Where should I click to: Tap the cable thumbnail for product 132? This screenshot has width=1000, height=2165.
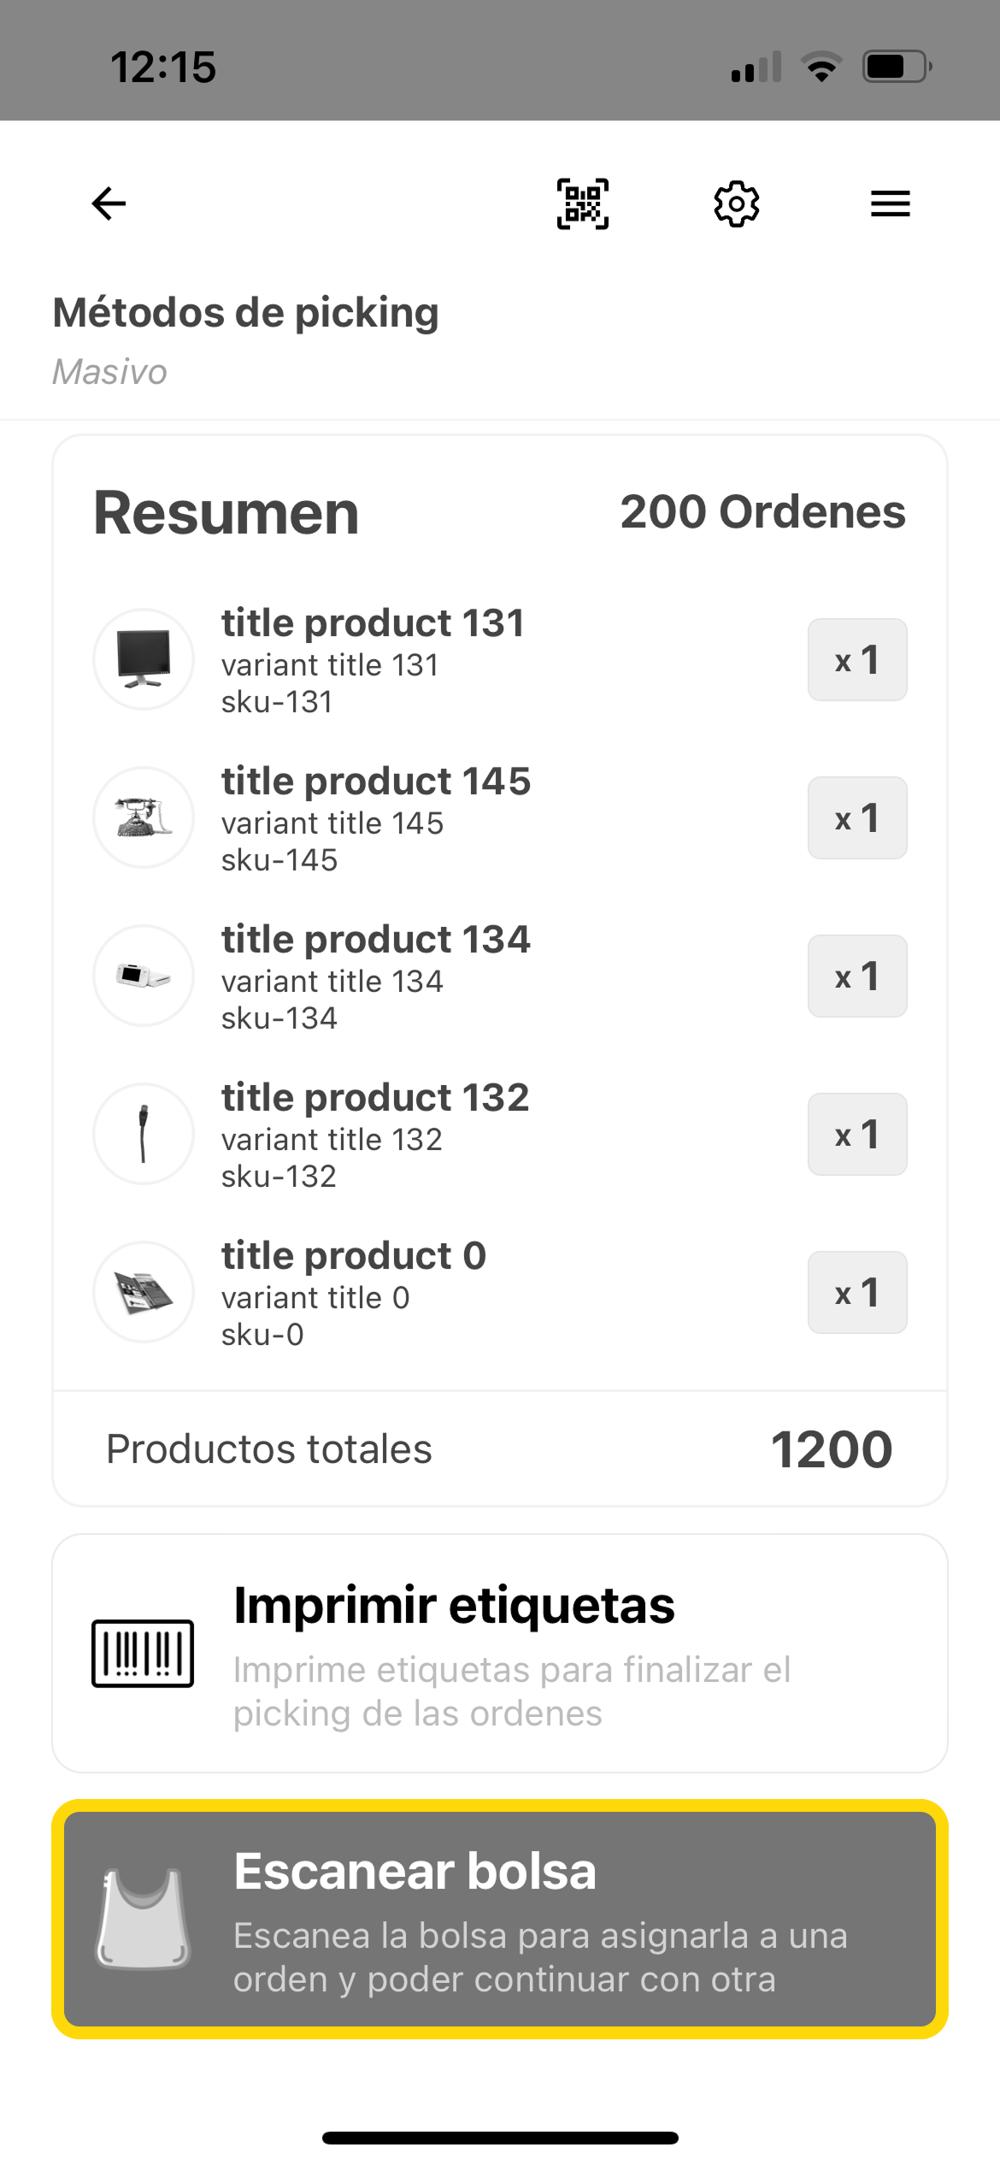tap(144, 1134)
